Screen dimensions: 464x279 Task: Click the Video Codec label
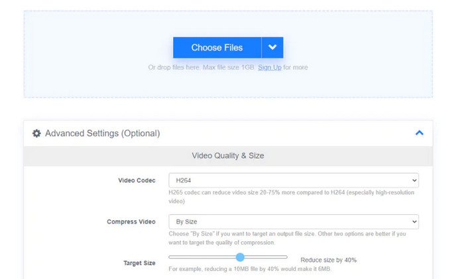click(x=137, y=180)
